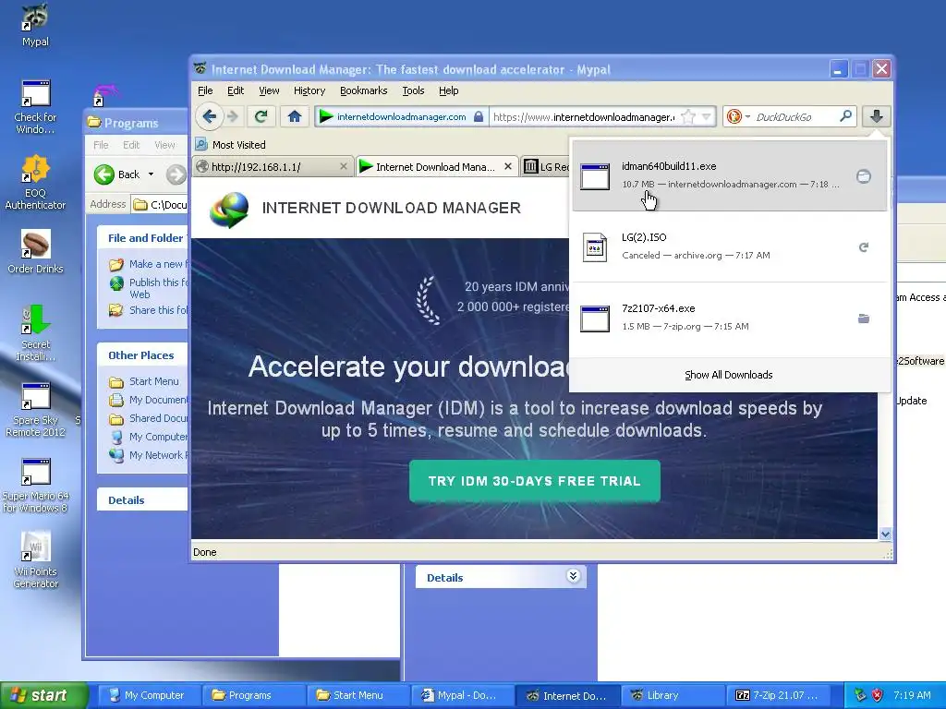Viewport: 946px width, 709px height.
Task: Open the History menu
Action: coord(309,90)
